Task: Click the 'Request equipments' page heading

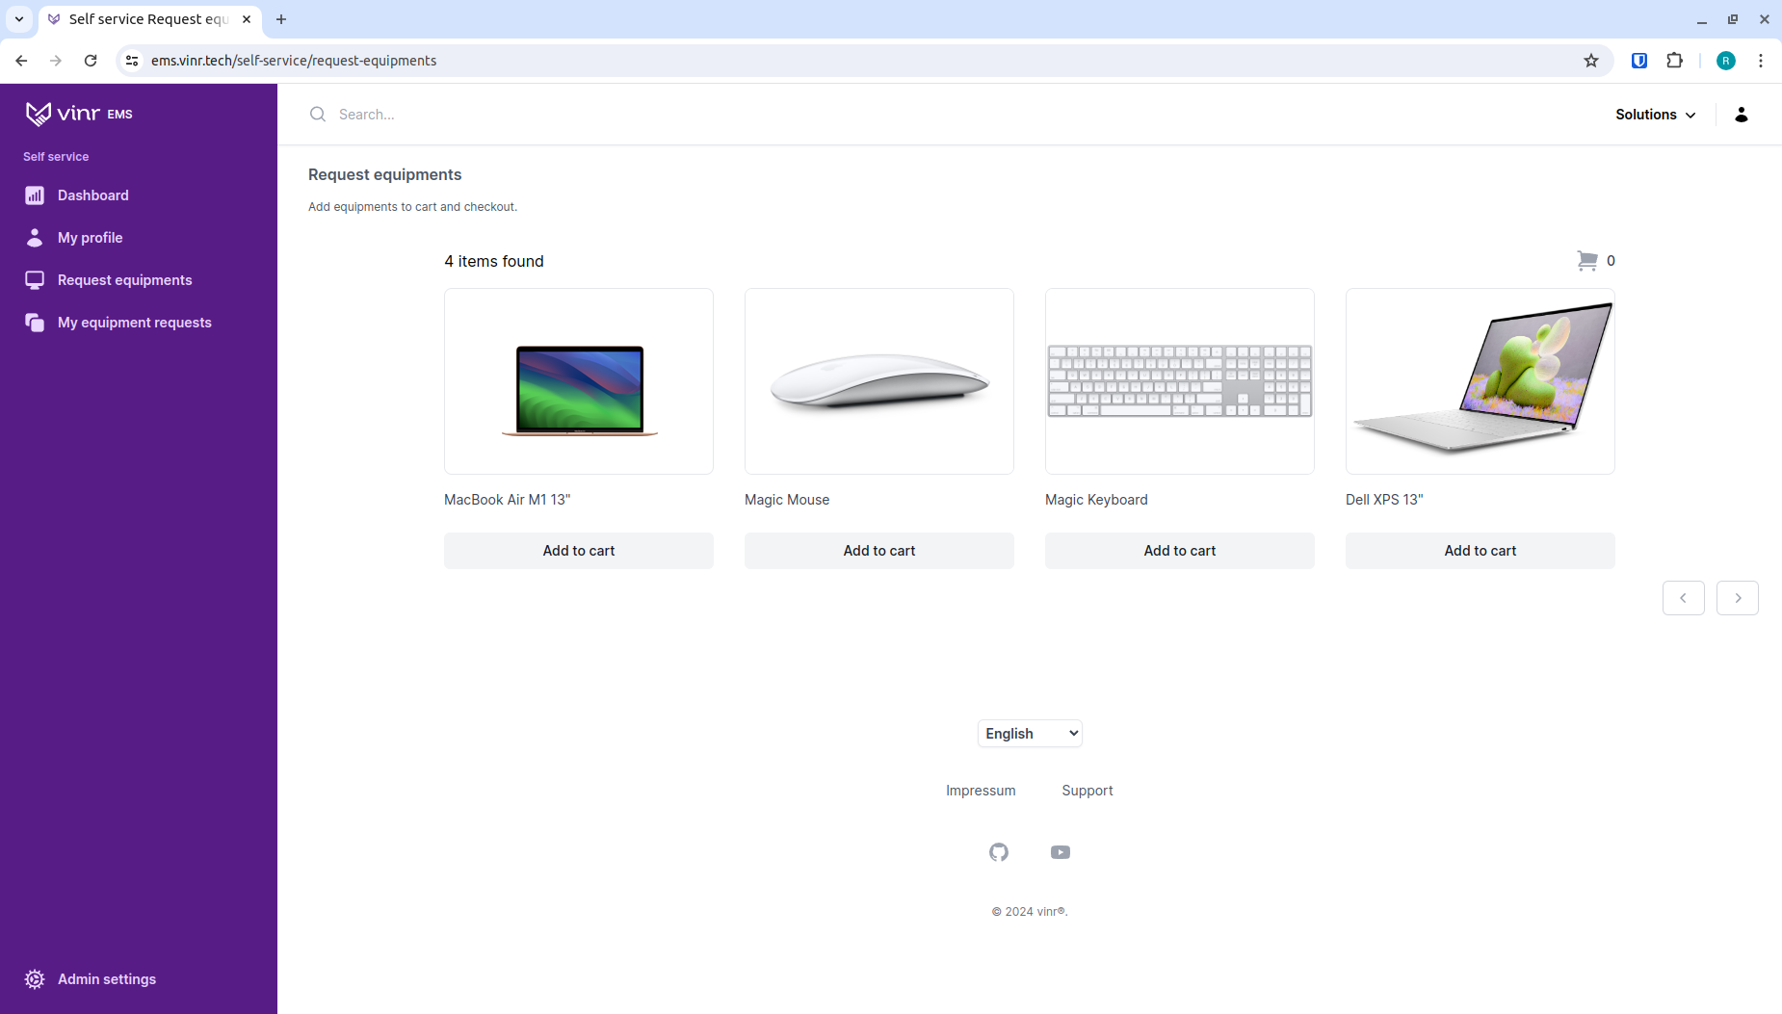Action: 384,174
